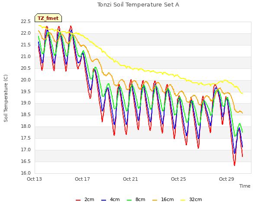The height and width of the screenshot is (208, 277).
Task: Click the yellow 32cm legend swatch
Action: click(183, 200)
